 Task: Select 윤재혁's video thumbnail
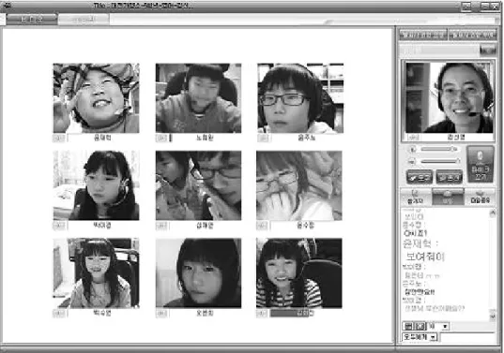click(x=96, y=98)
